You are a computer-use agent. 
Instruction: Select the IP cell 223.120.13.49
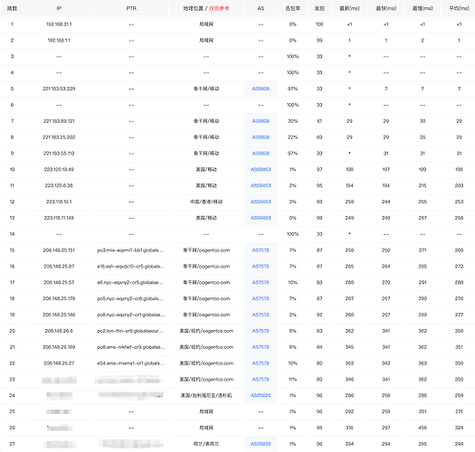coord(59,170)
